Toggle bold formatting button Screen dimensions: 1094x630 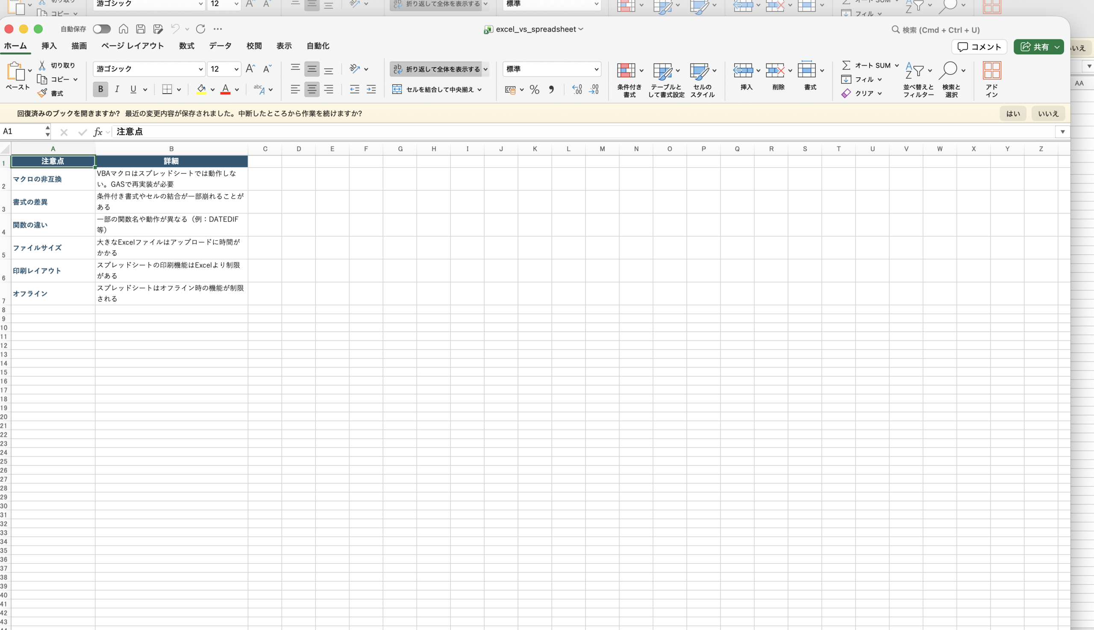pos(100,89)
